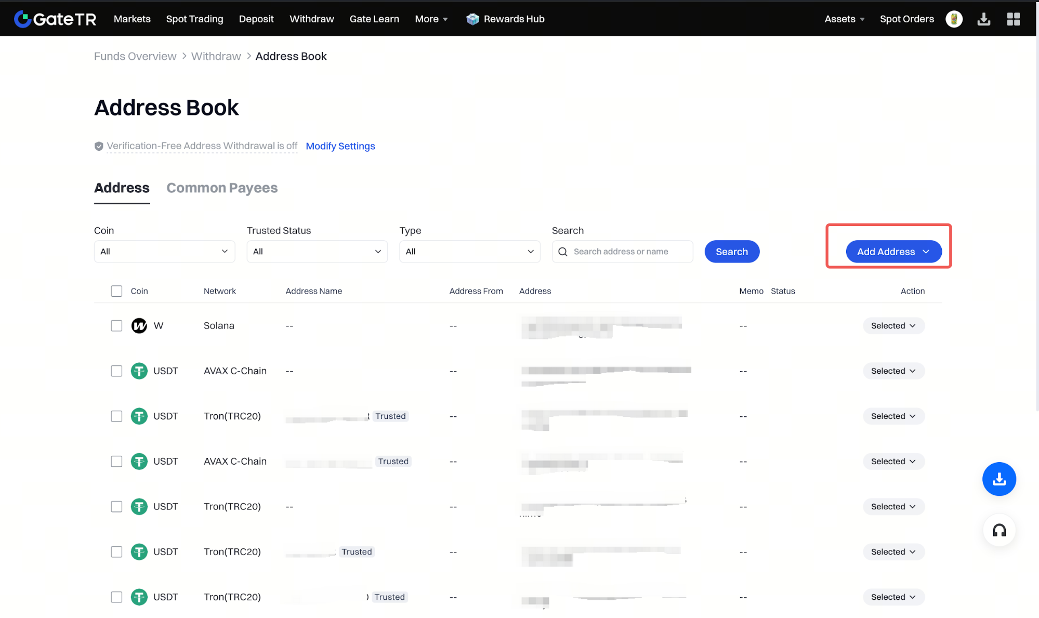Open the Coin filter dropdown
1039x618 pixels.
(x=164, y=252)
